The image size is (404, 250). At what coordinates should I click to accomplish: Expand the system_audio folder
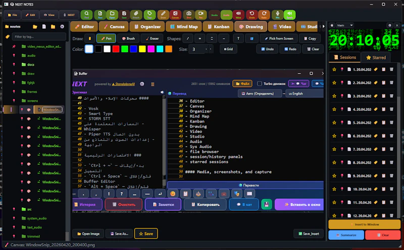pos(34,218)
